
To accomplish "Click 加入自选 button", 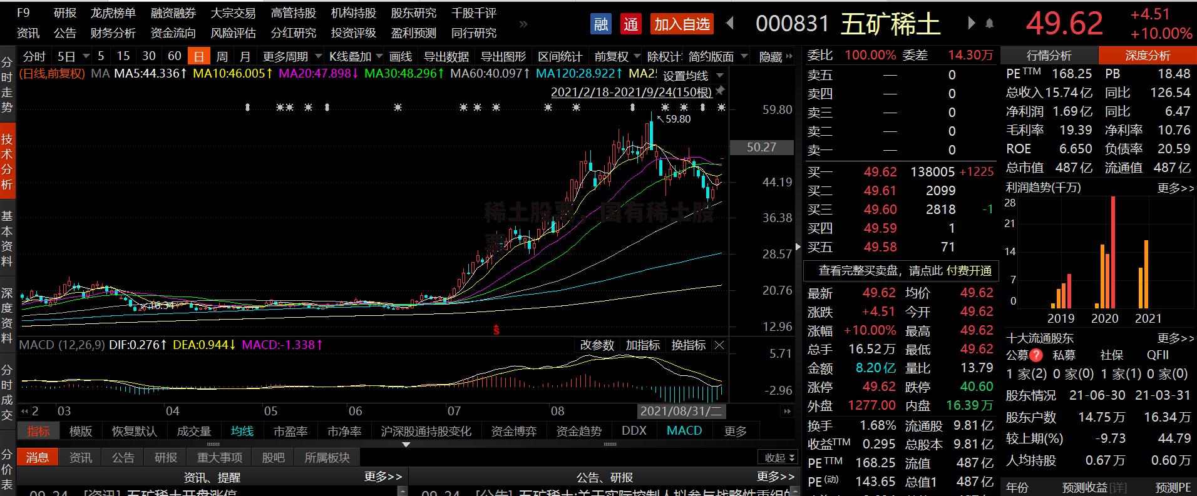I will (x=682, y=24).
